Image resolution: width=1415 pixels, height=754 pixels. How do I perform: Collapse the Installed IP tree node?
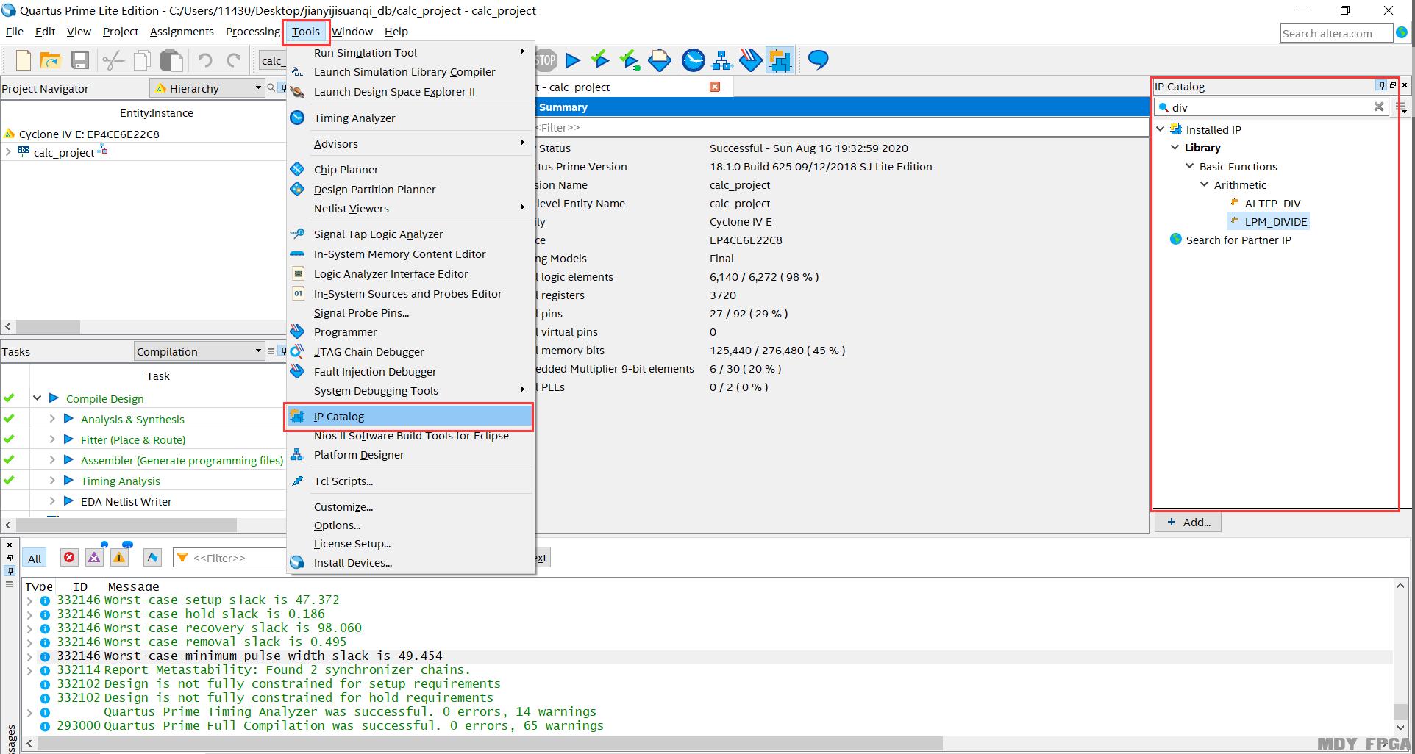1161,129
